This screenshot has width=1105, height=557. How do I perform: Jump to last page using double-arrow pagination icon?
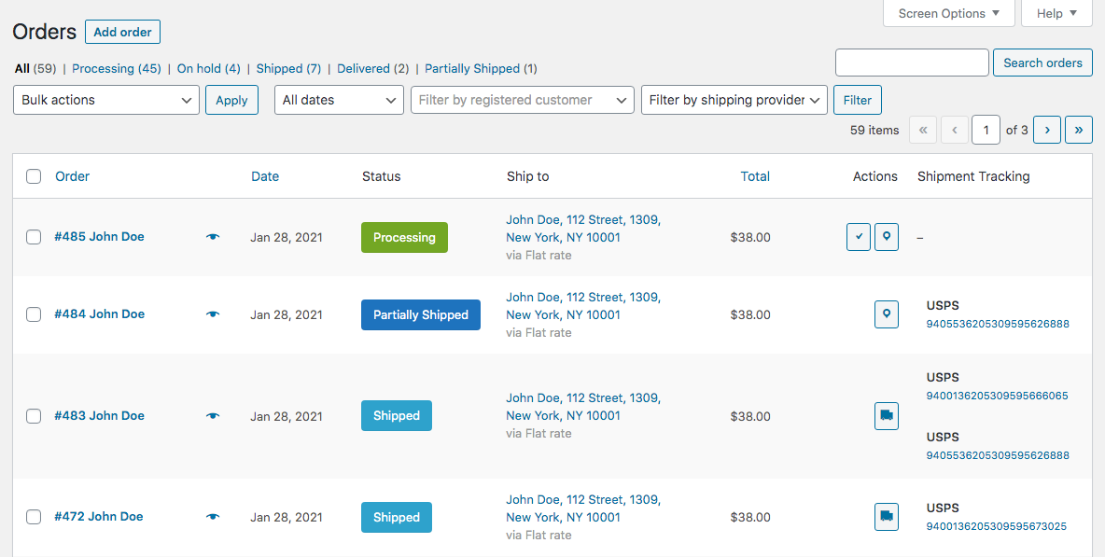click(x=1078, y=129)
